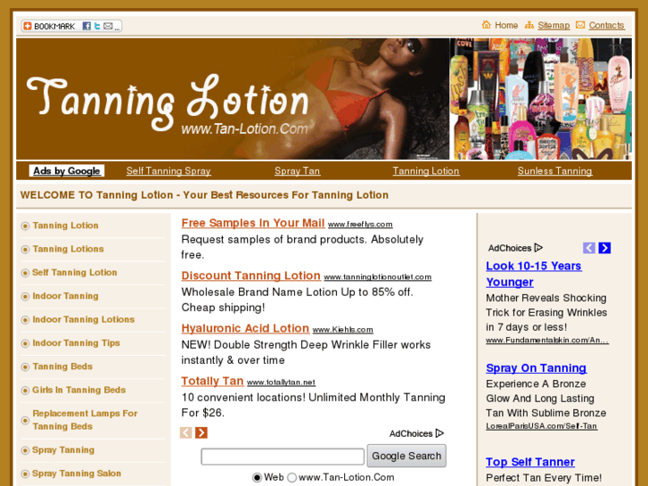Share via the Facebook icon
This screenshot has width=648, height=486.
[x=86, y=26]
